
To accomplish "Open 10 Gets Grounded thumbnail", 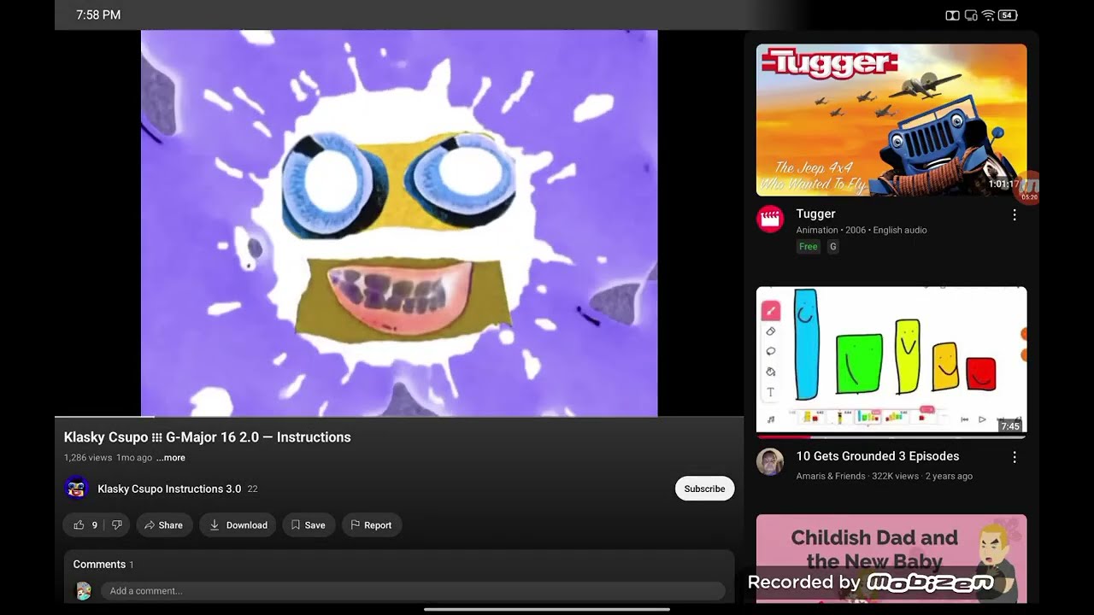I will click(x=891, y=360).
